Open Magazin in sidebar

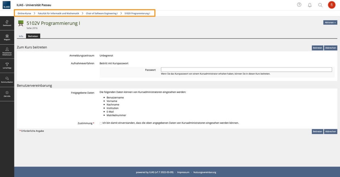[x=7, y=37]
